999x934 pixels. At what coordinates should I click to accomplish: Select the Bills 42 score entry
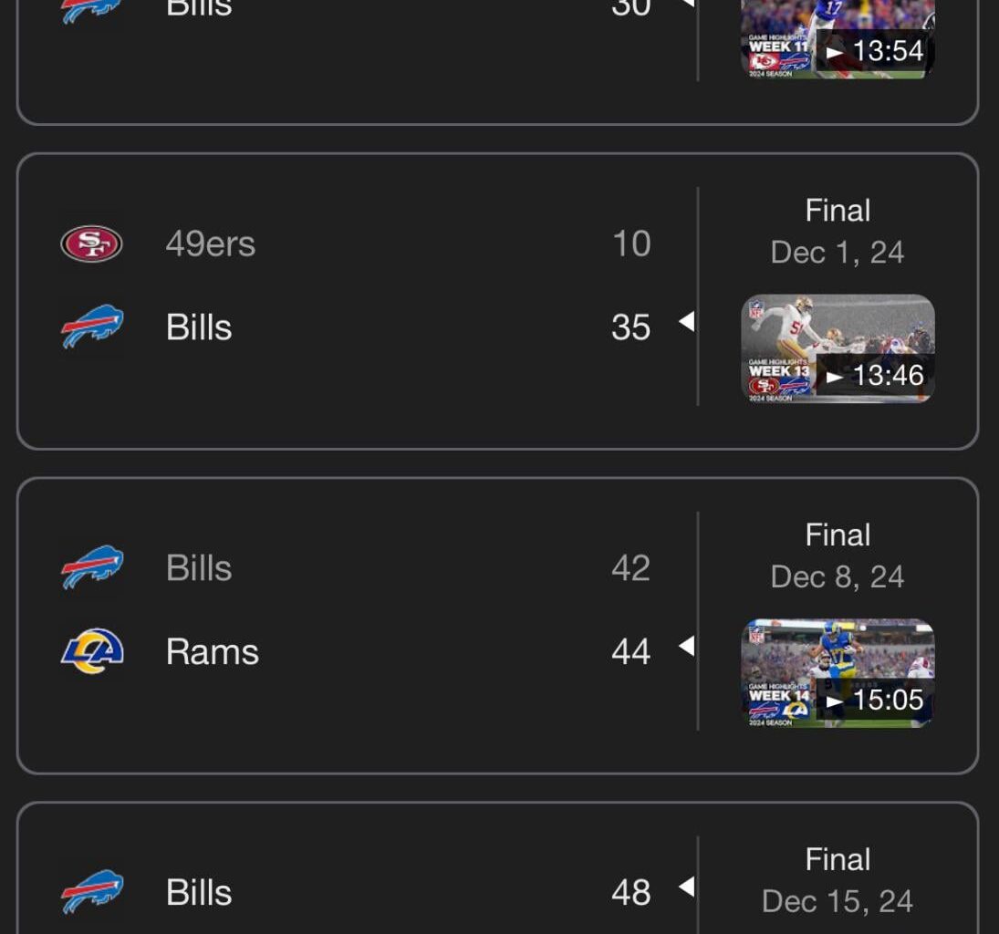630,567
